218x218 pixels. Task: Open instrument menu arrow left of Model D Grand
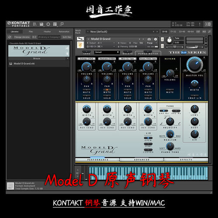88,39
